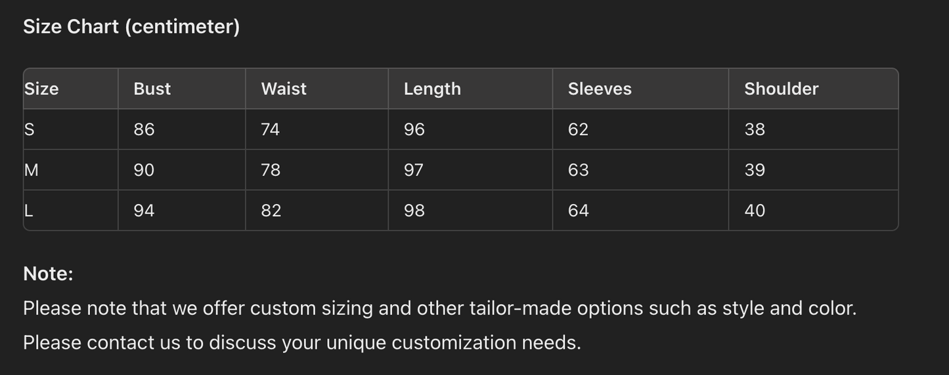Select waist value 78 in M row
This screenshot has height=375, width=949.
[271, 170]
